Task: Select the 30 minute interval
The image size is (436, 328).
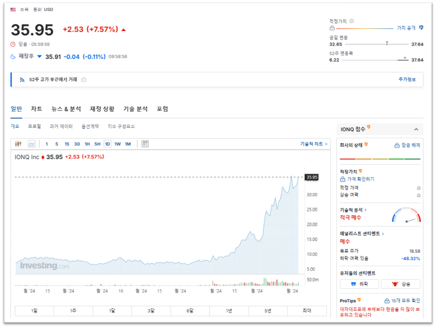Action: (x=77, y=144)
